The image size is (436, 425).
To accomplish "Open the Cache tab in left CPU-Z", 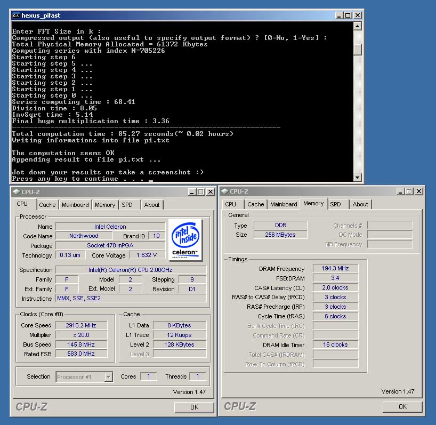I will click(x=47, y=205).
